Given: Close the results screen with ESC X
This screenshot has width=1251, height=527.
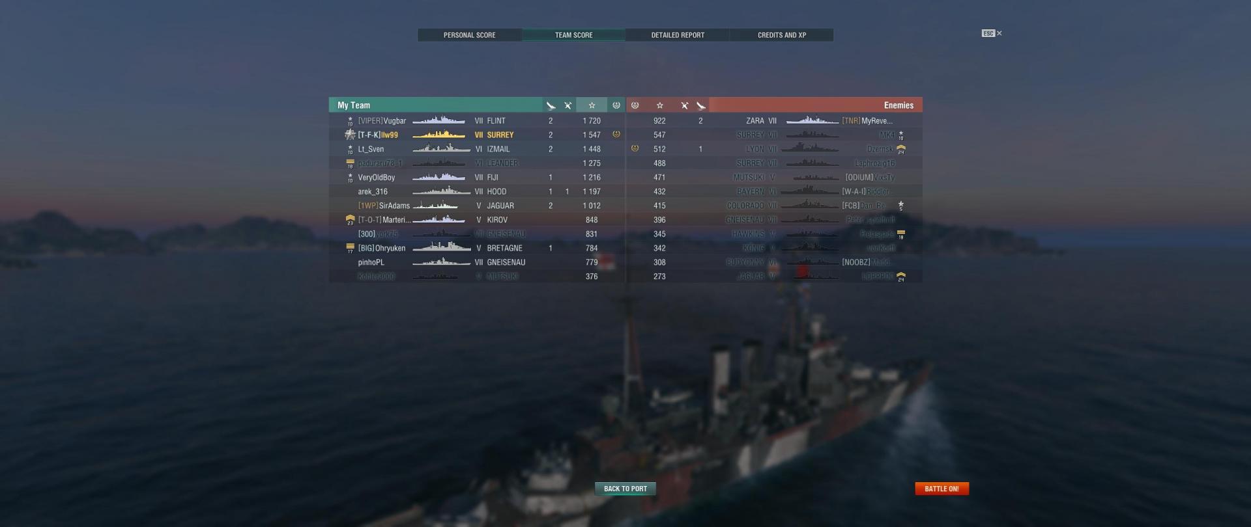Looking at the screenshot, I should coord(992,33).
